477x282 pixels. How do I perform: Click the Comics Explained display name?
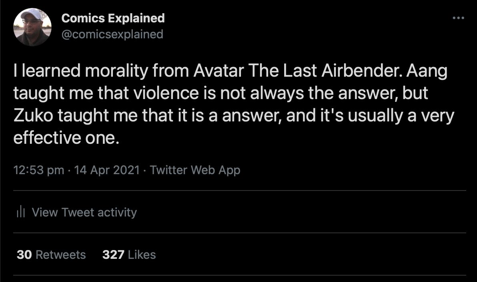click(113, 18)
